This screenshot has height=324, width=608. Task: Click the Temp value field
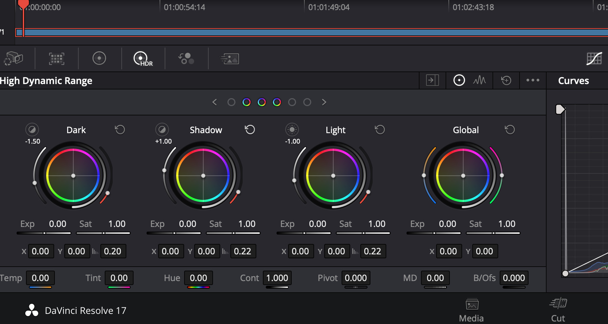40,278
